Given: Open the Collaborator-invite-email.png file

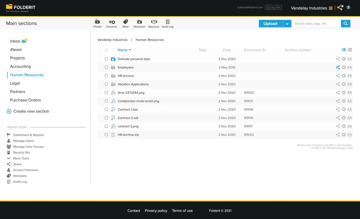Looking at the screenshot, I should (x=138, y=101).
